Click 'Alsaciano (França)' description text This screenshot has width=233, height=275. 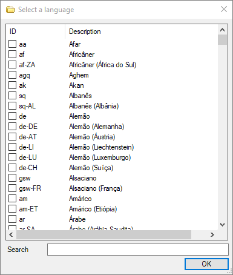(x=96, y=188)
